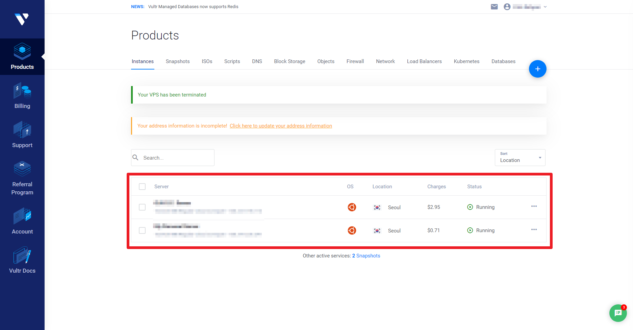Switch to the Objects tab

coord(326,61)
